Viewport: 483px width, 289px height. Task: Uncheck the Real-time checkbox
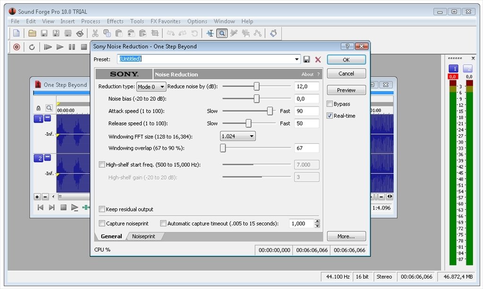pyautogui.click(x=330, y=116)
